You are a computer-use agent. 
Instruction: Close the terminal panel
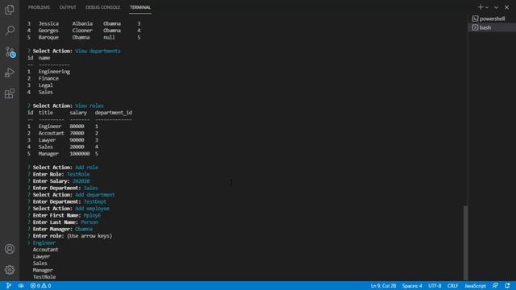[x=507, y=7]
